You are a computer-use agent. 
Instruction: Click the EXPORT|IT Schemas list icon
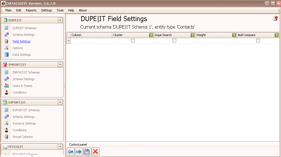[6, 110]
